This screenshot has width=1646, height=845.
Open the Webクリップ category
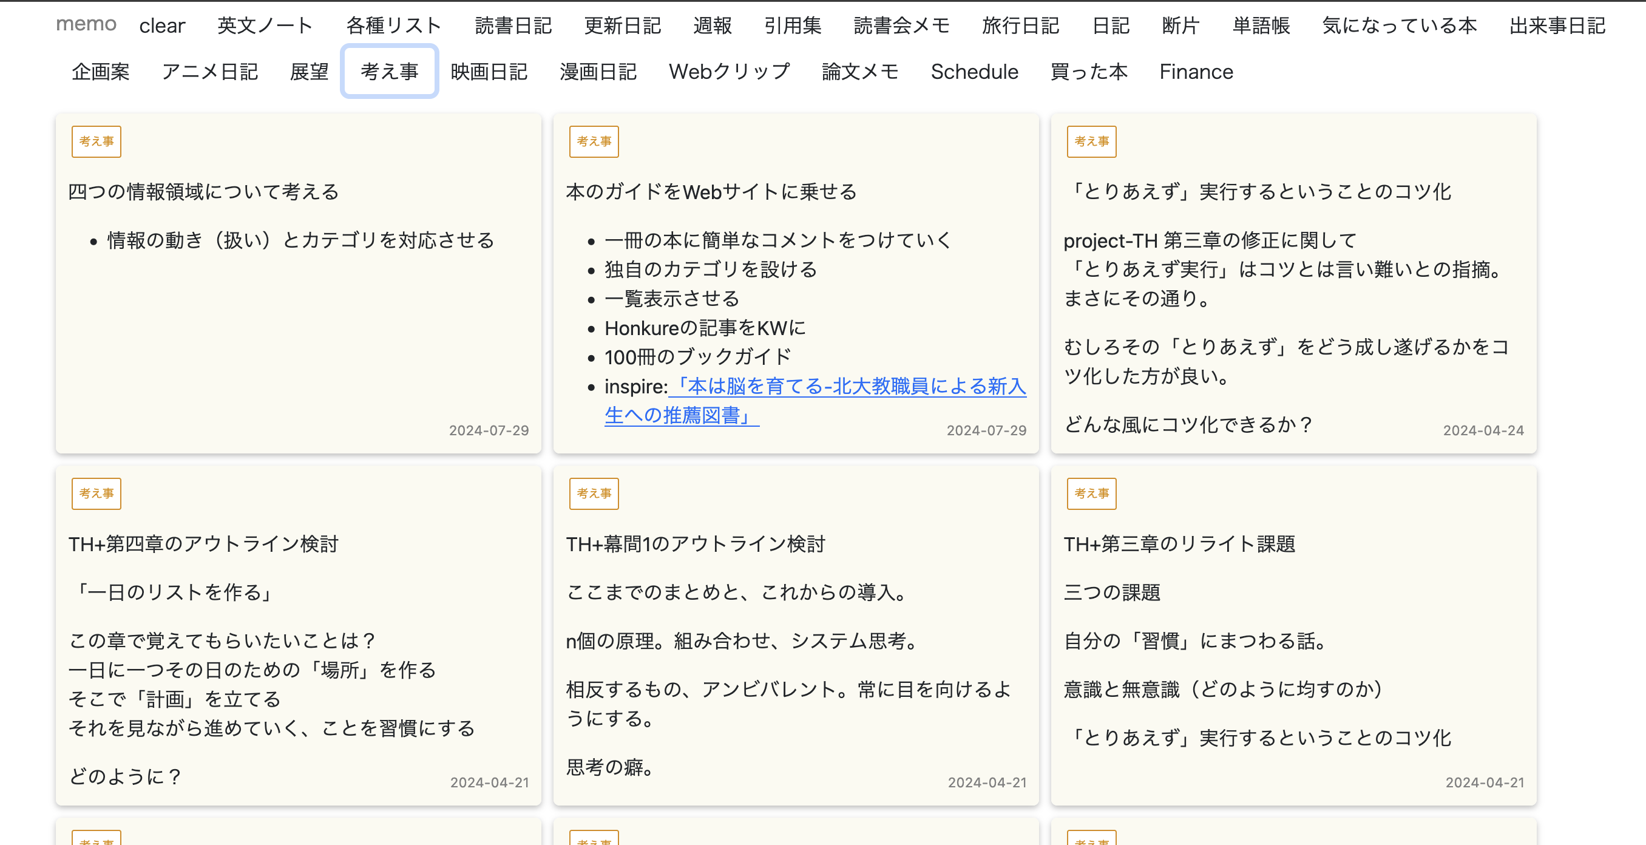click(729, 72)
